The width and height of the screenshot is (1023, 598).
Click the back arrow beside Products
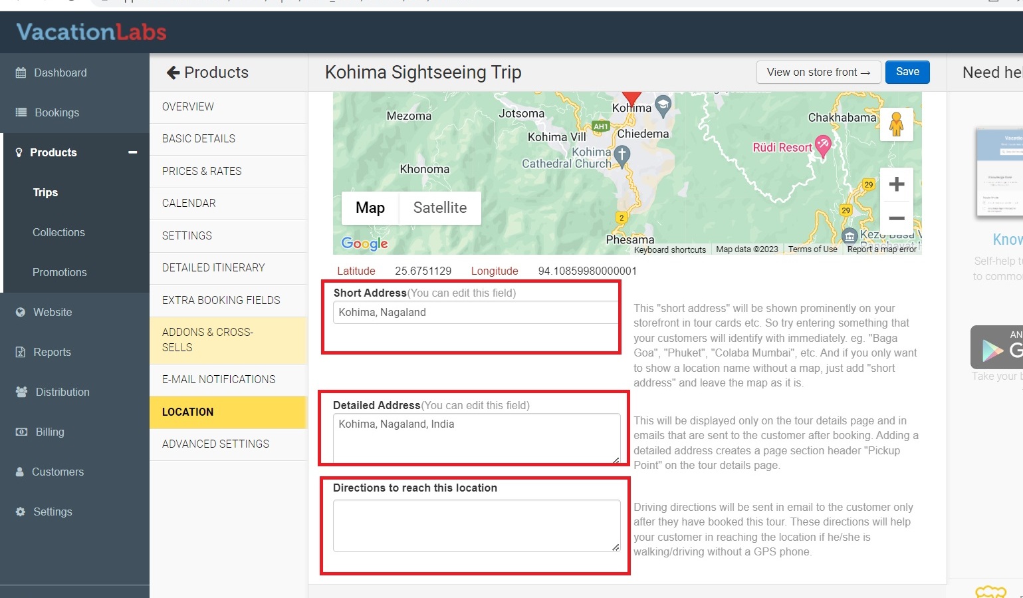(x=173, y=73)
